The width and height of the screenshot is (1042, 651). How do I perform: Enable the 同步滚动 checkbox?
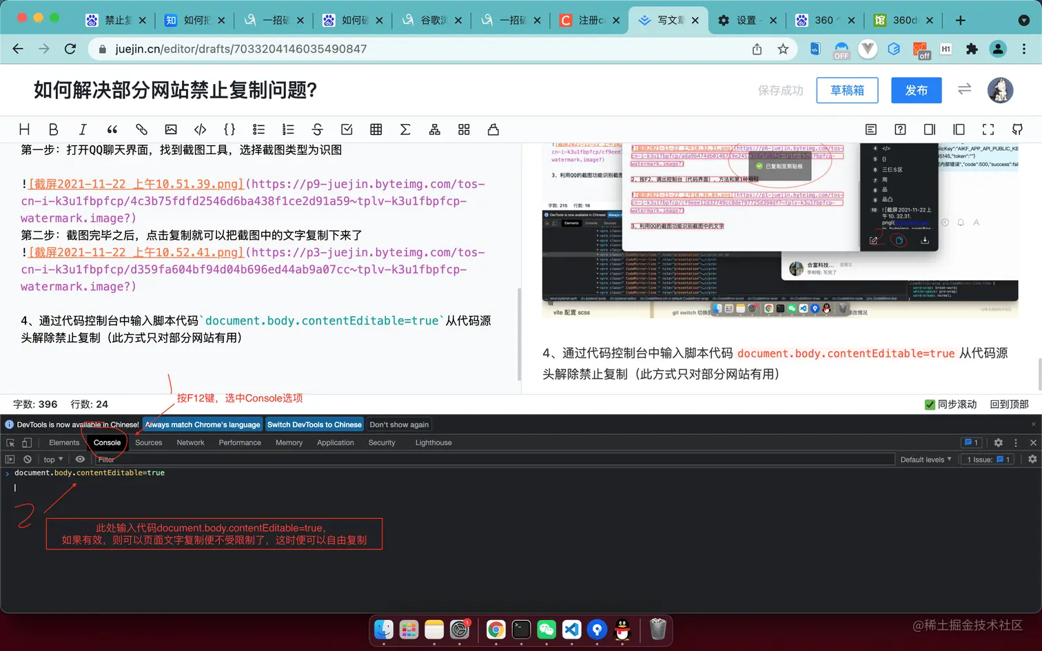click(930, 404)
